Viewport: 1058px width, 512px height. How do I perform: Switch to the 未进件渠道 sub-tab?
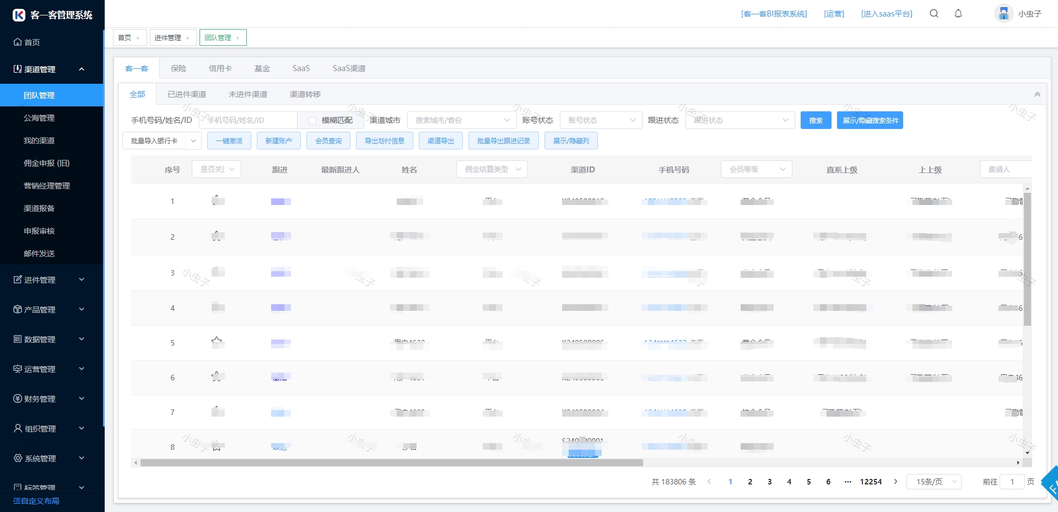coord(248,94)
